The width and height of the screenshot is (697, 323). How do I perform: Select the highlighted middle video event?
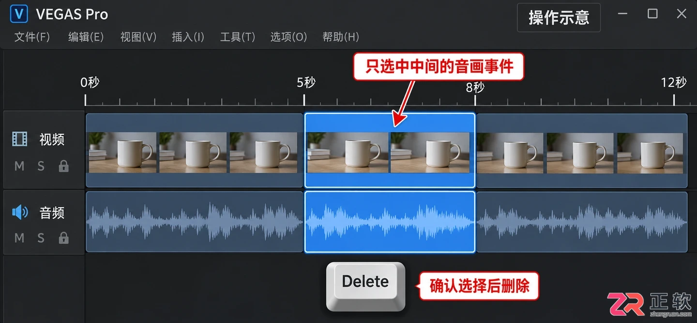(x=390, y=150)
